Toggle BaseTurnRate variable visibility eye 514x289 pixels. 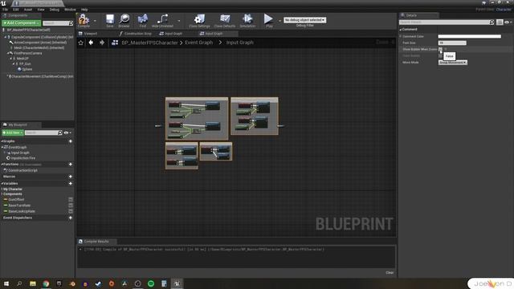point(71,206)
